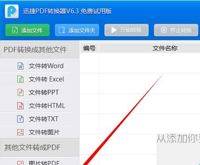Click the pause icon on 停止转换
200x165 pixels.
coord(164,30)
